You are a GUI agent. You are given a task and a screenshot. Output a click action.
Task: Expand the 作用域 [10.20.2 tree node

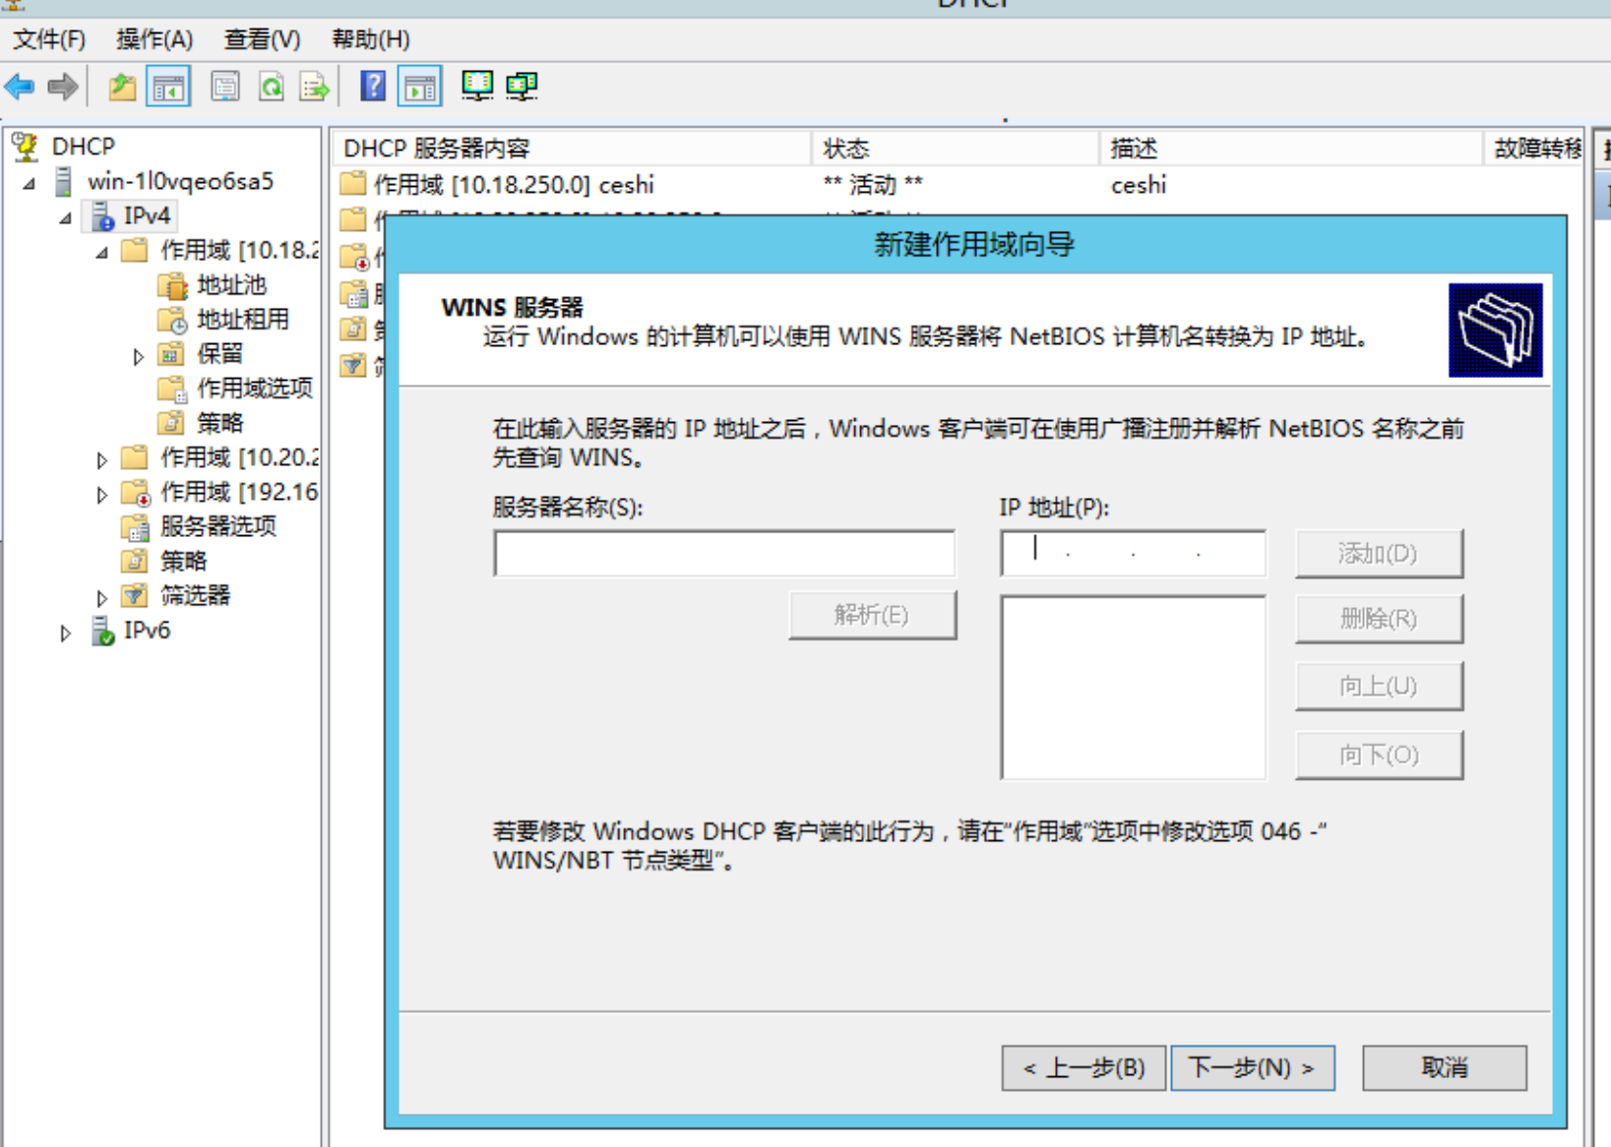click(x=101, y=459)
